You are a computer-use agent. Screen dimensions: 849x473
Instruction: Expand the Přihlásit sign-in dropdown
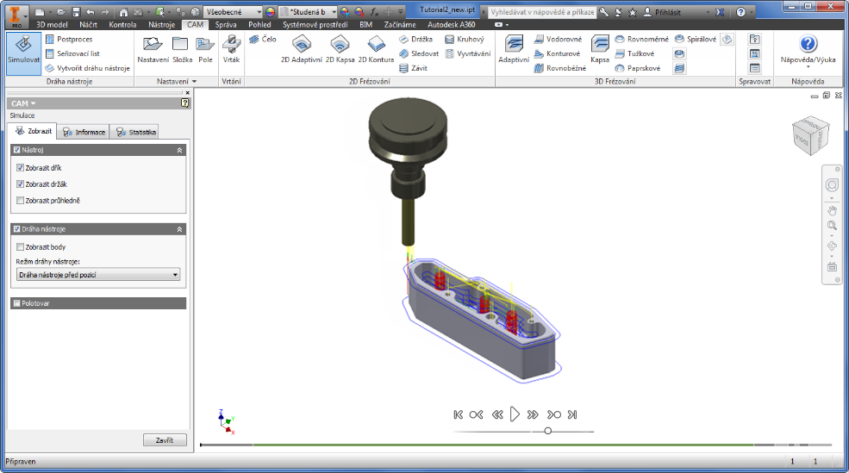tap(707, 12)
